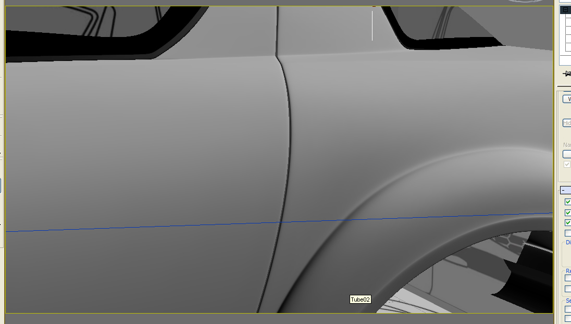This screenshot has height=324, width=571.
Task: Click the button starting with W in panel
Action: point(567,99)
